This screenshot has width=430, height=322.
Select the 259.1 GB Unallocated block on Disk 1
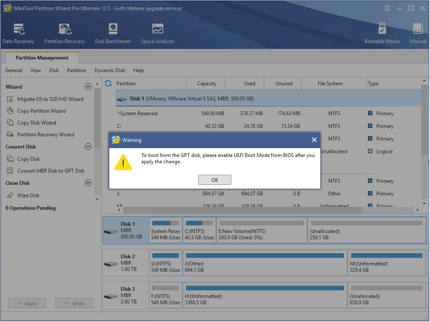367,231
